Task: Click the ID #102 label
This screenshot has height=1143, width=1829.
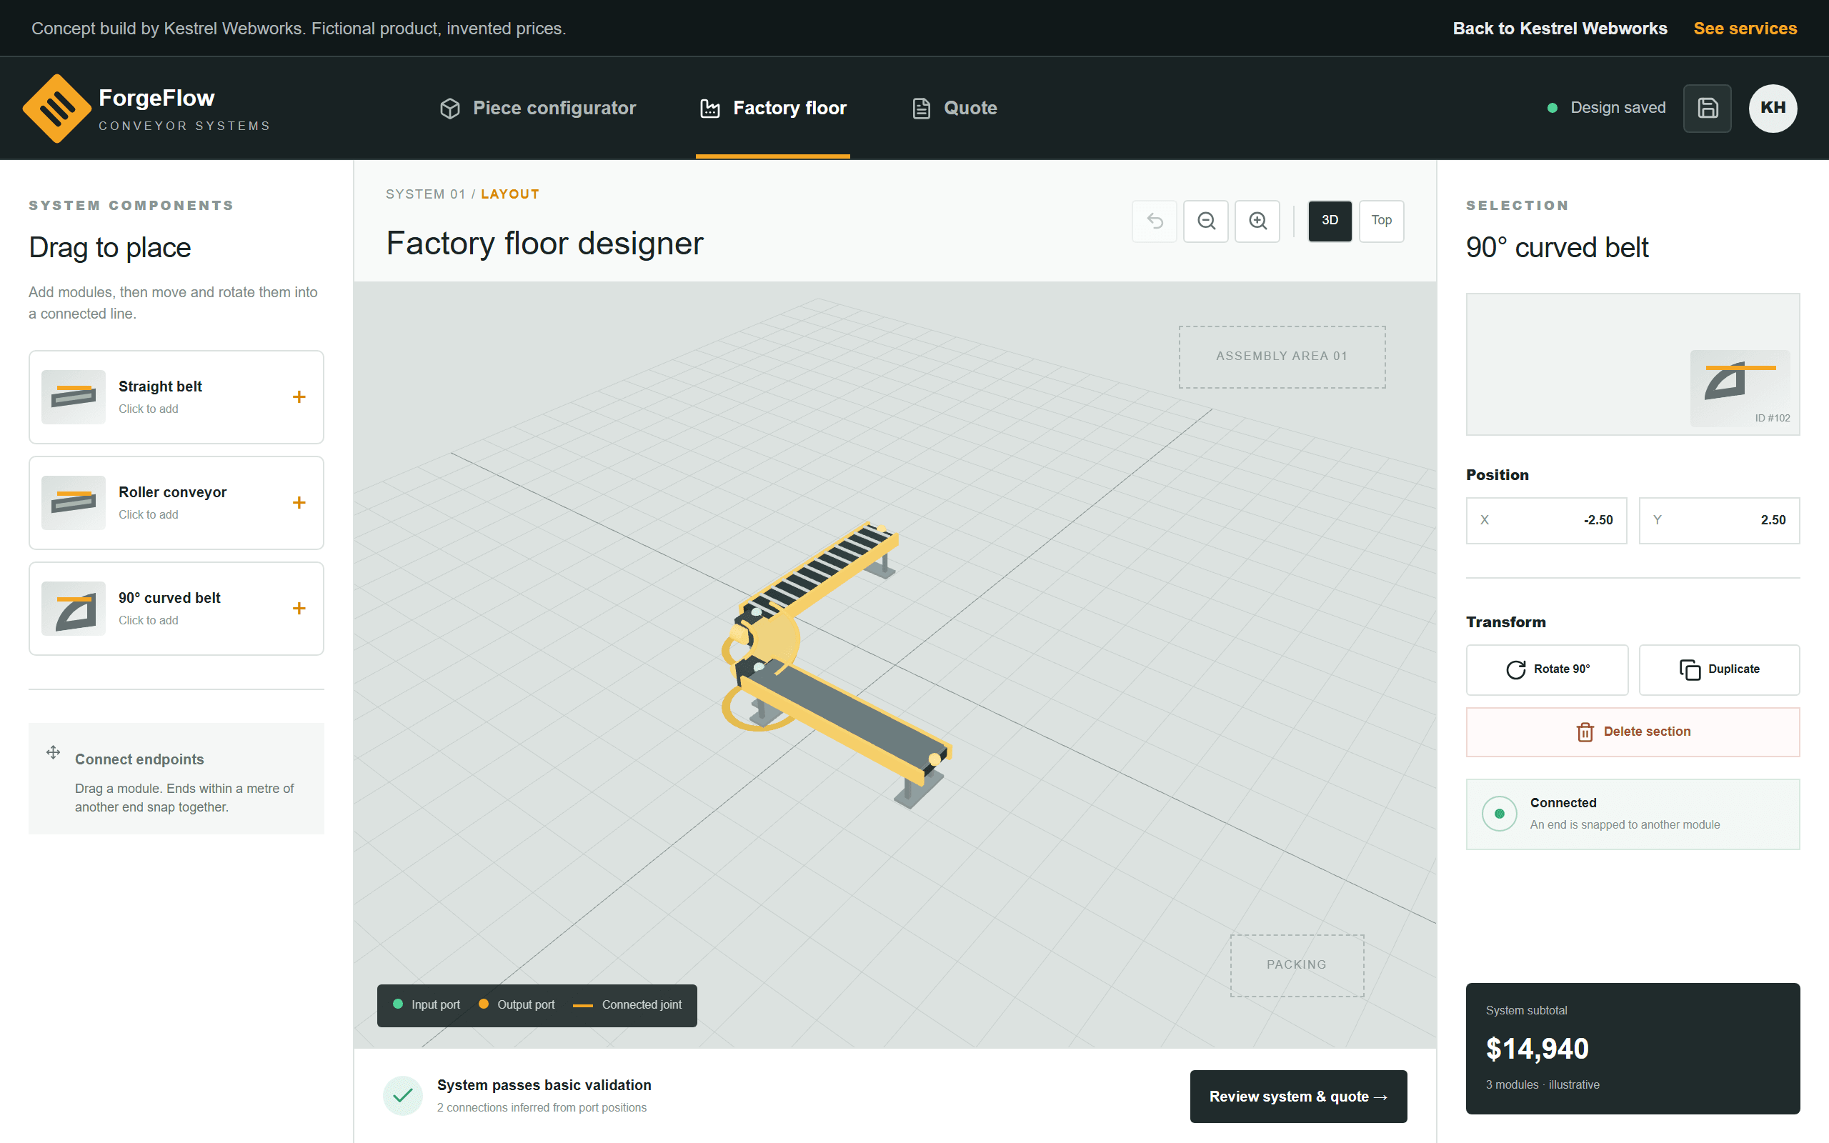Action: tap(1773, 418)
